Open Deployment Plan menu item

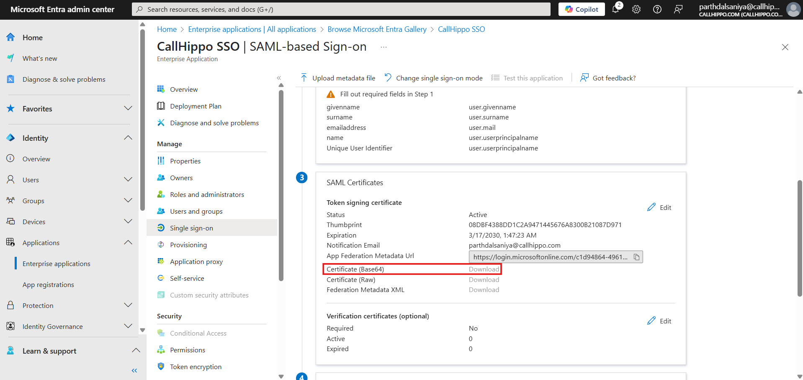(195, 106)
